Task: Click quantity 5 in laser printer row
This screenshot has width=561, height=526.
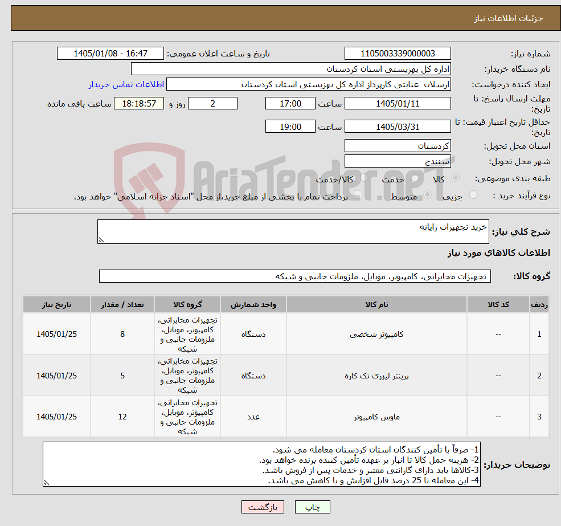Action: point(122,376)
